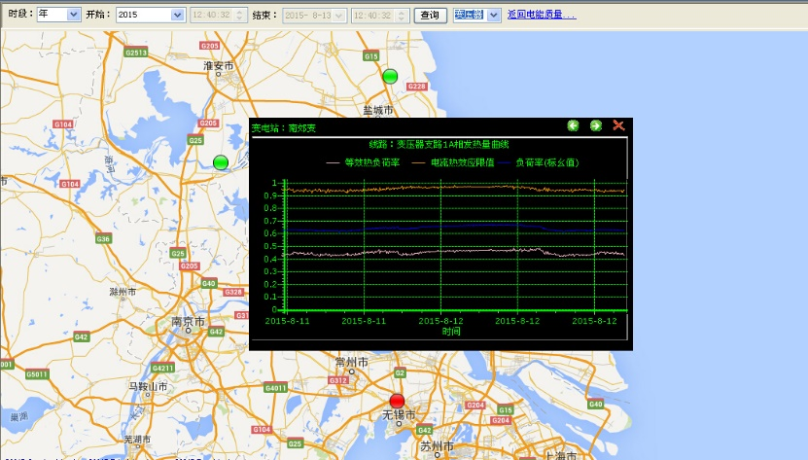The height and width of the screenshot is (460, 808).
Task: Click the green station marker near G25
Action: (x=221, y=161)
